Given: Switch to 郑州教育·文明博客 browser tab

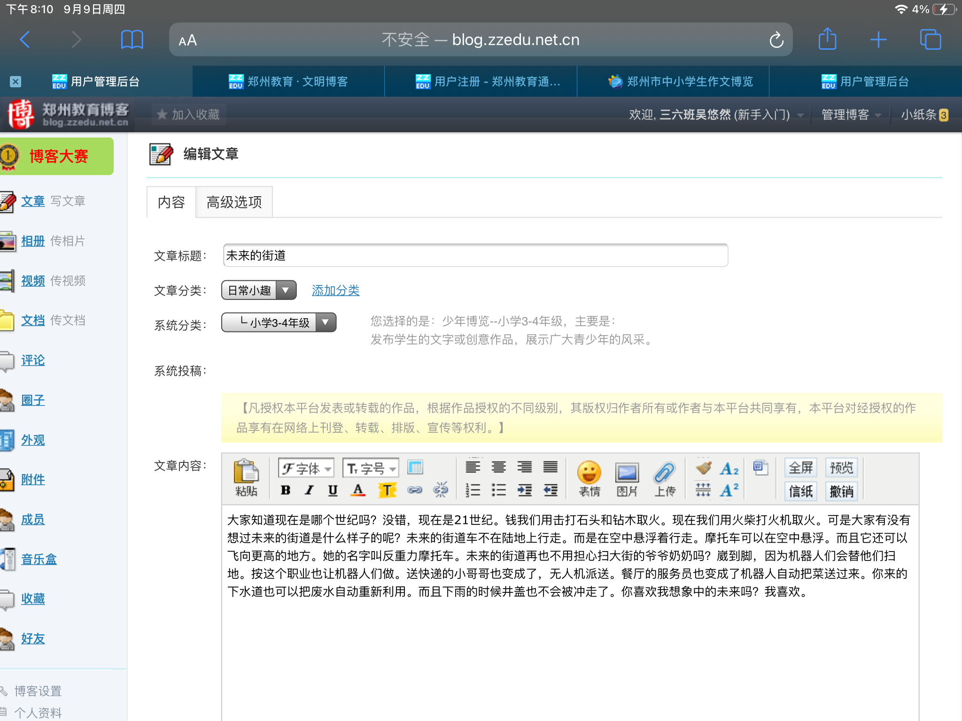Looking at the screenshot, I should [x=288, y=82].
